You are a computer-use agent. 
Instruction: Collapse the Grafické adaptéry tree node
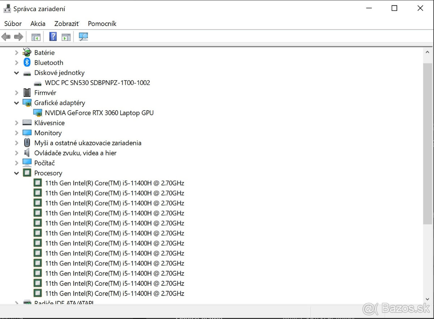(16, 103)
